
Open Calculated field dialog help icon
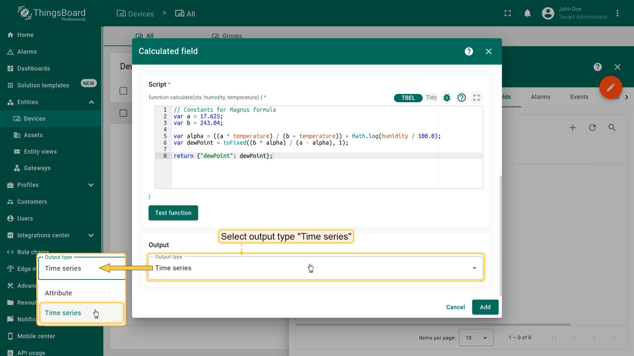point(469,51)
